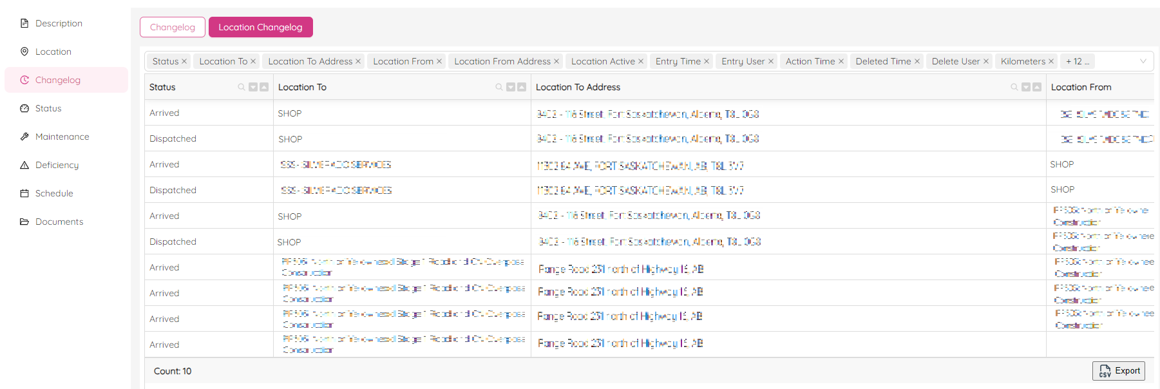Switch to the Location Changelog tab

(x=260, y=27)
